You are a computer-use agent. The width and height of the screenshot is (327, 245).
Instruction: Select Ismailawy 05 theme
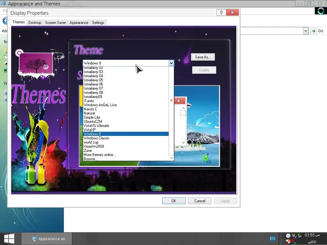pos(126,80)
